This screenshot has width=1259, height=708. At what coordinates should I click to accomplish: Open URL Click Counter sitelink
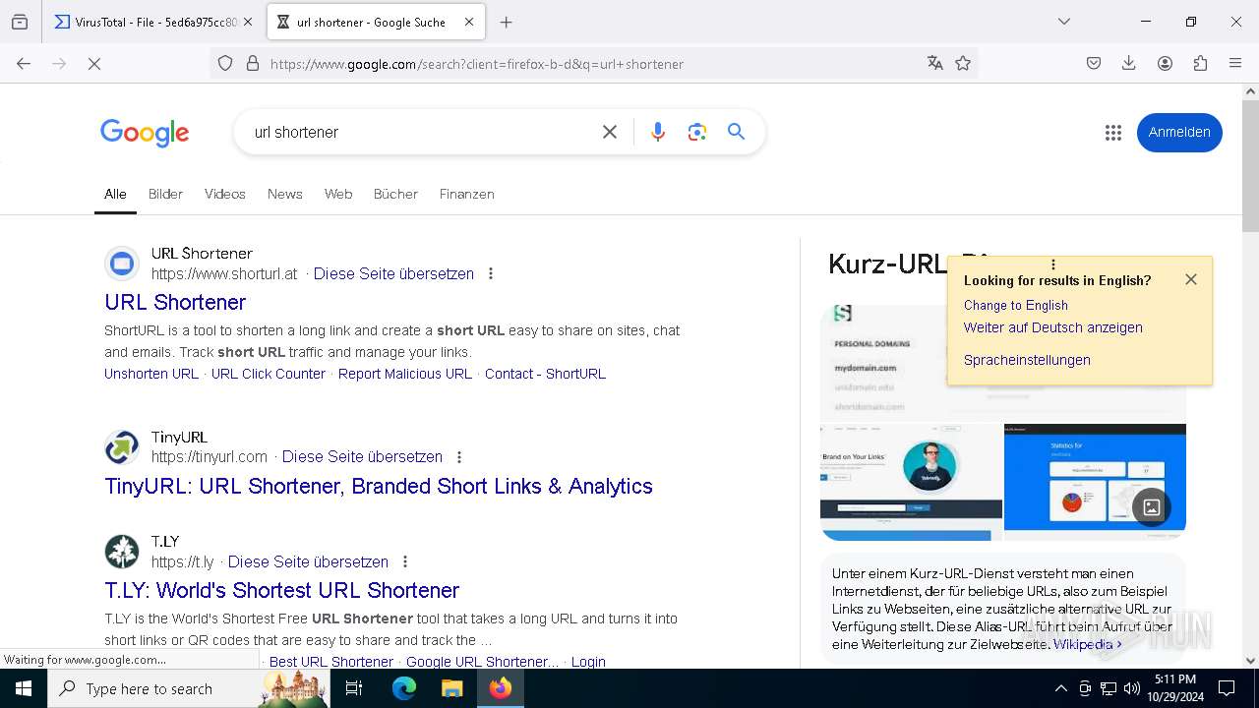(269, 374)
